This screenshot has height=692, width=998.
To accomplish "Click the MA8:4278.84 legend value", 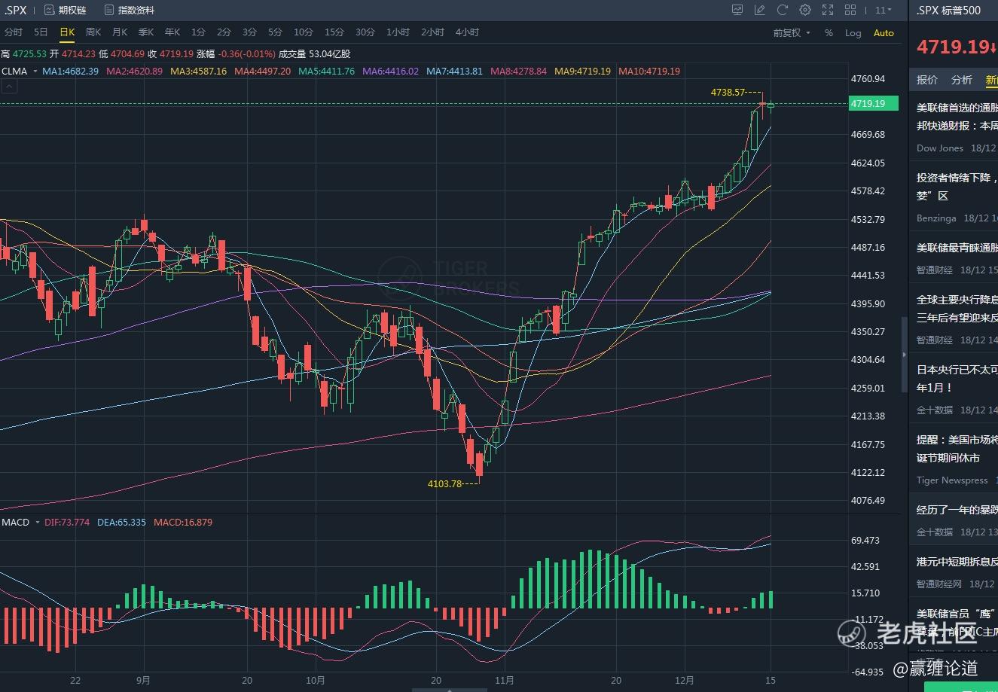I will (518, 72).
